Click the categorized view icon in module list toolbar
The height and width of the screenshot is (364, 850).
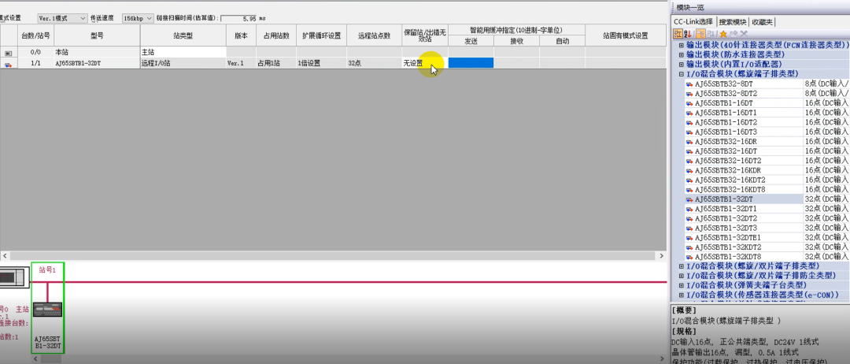click(678, 34)
